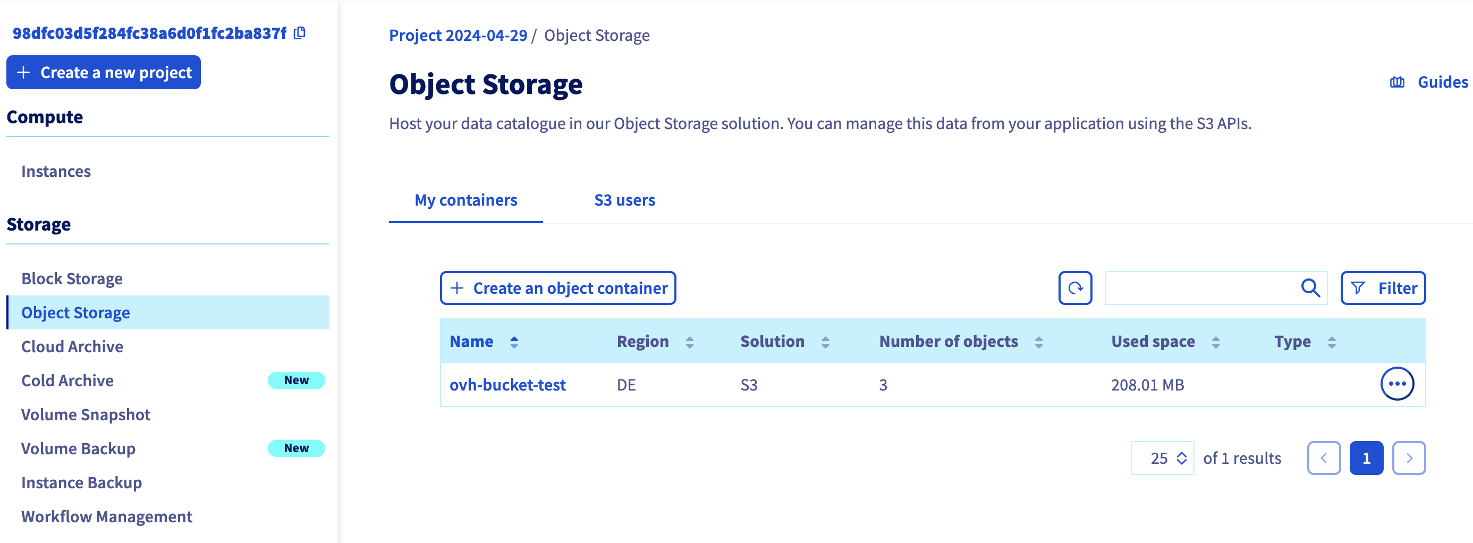Go to the previous page arrow
The image size is (1473, 543).
point(1324,458)
